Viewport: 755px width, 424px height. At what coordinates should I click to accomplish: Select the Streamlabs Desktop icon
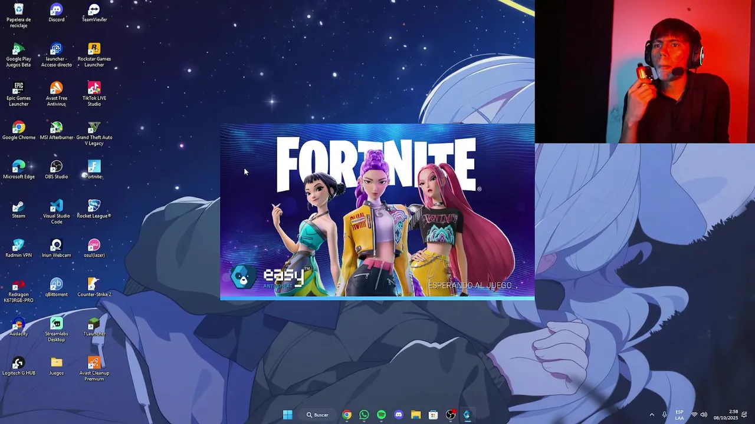coord(56,330)
